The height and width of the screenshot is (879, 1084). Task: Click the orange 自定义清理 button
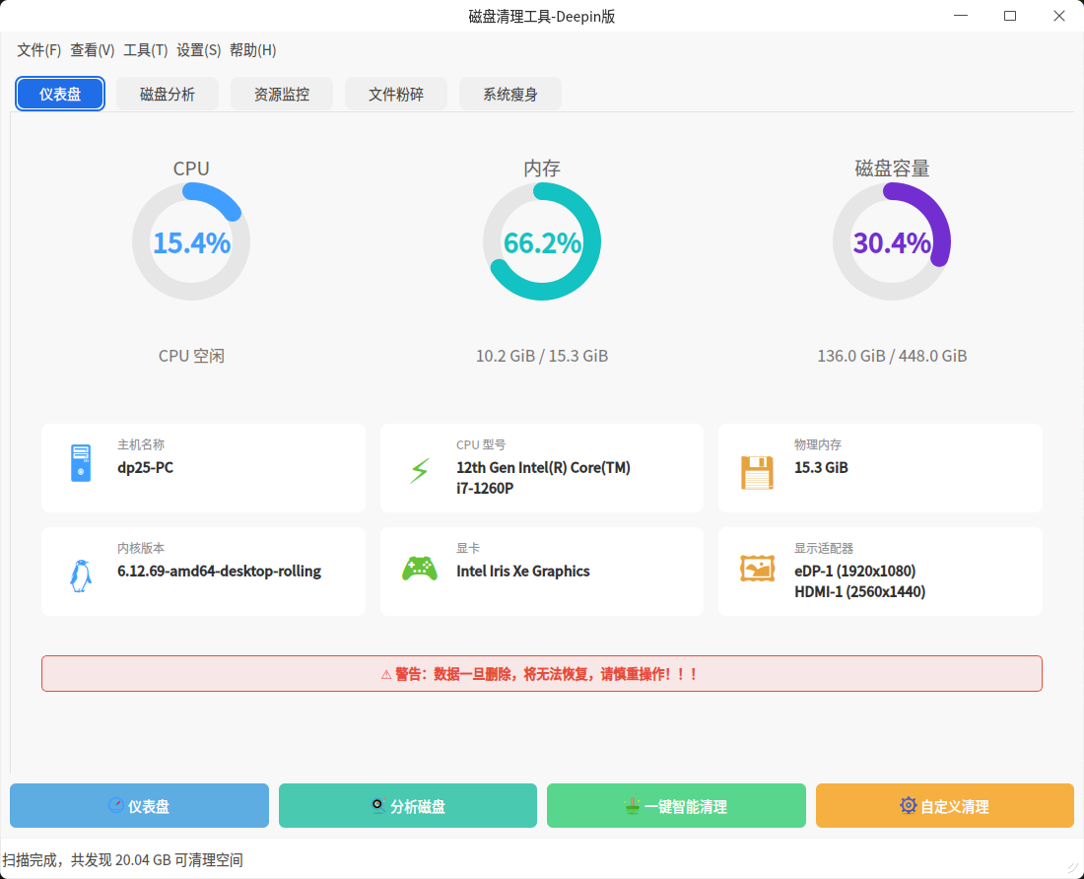point(944,806)
